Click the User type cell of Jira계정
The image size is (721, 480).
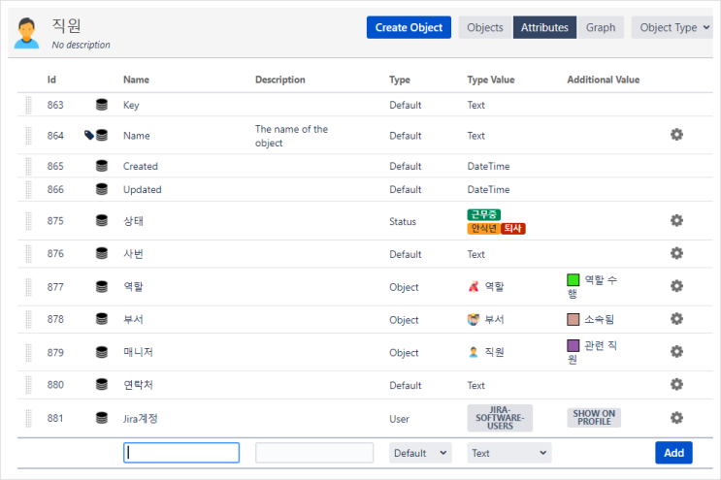[399, 419]
